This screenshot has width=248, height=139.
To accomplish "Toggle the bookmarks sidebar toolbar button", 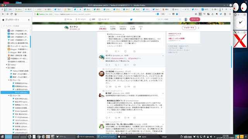I will pyautogui.click(x=200, y=14).
